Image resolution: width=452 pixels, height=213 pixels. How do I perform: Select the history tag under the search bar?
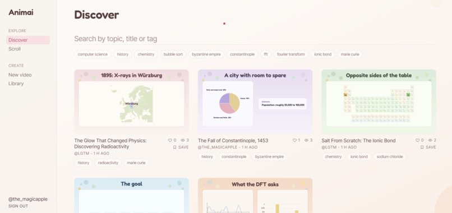click(122, 54)
